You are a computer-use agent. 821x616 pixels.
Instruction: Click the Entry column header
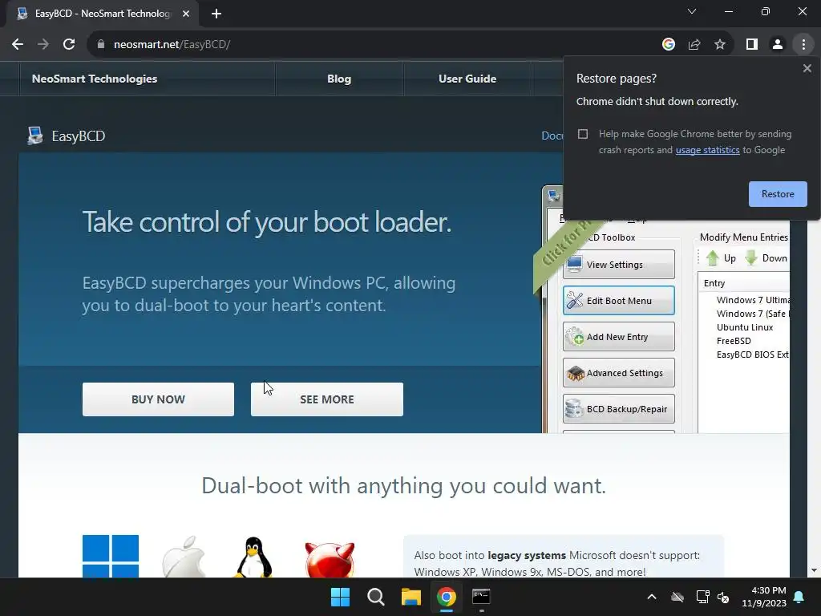pos(714,283)
